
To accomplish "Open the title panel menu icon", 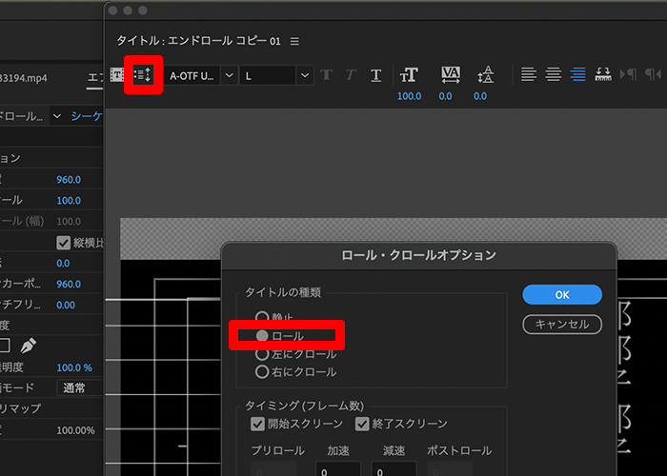I will (294, 41).
